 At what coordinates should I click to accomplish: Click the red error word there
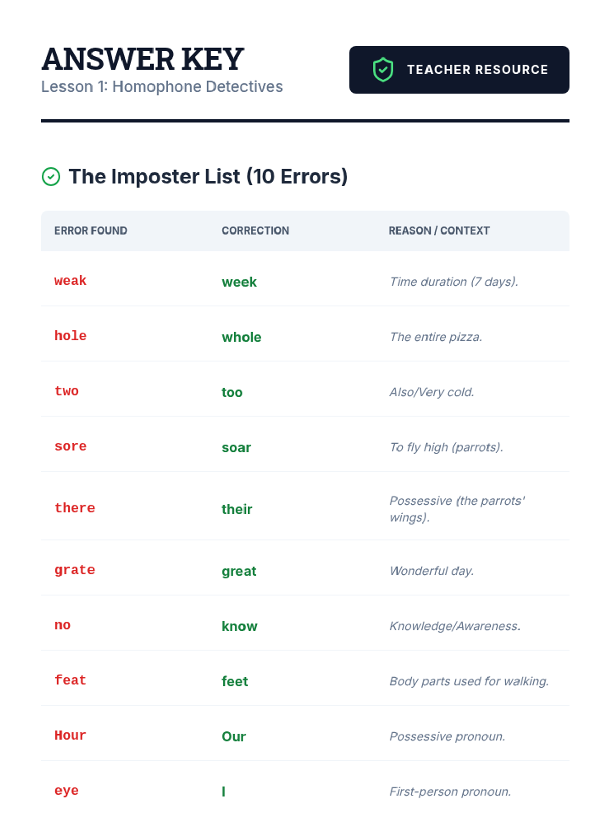[x=75, y=508]
